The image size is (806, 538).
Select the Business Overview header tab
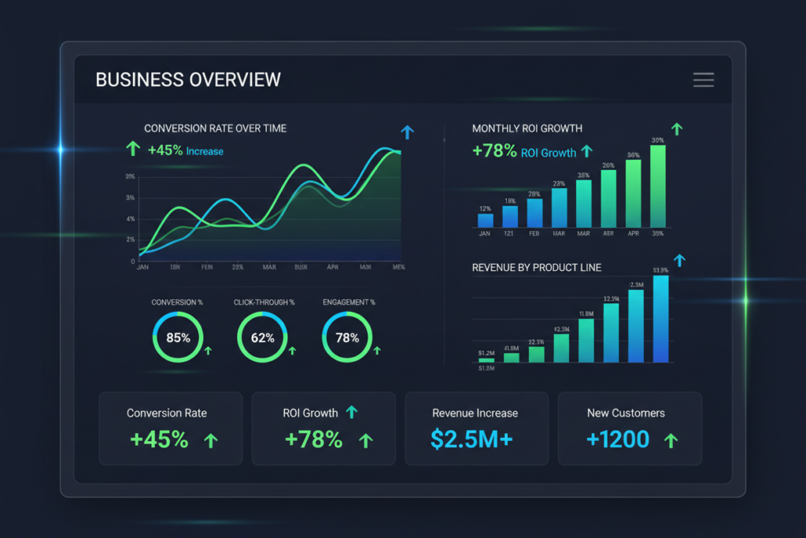click(x=187, y=80)
